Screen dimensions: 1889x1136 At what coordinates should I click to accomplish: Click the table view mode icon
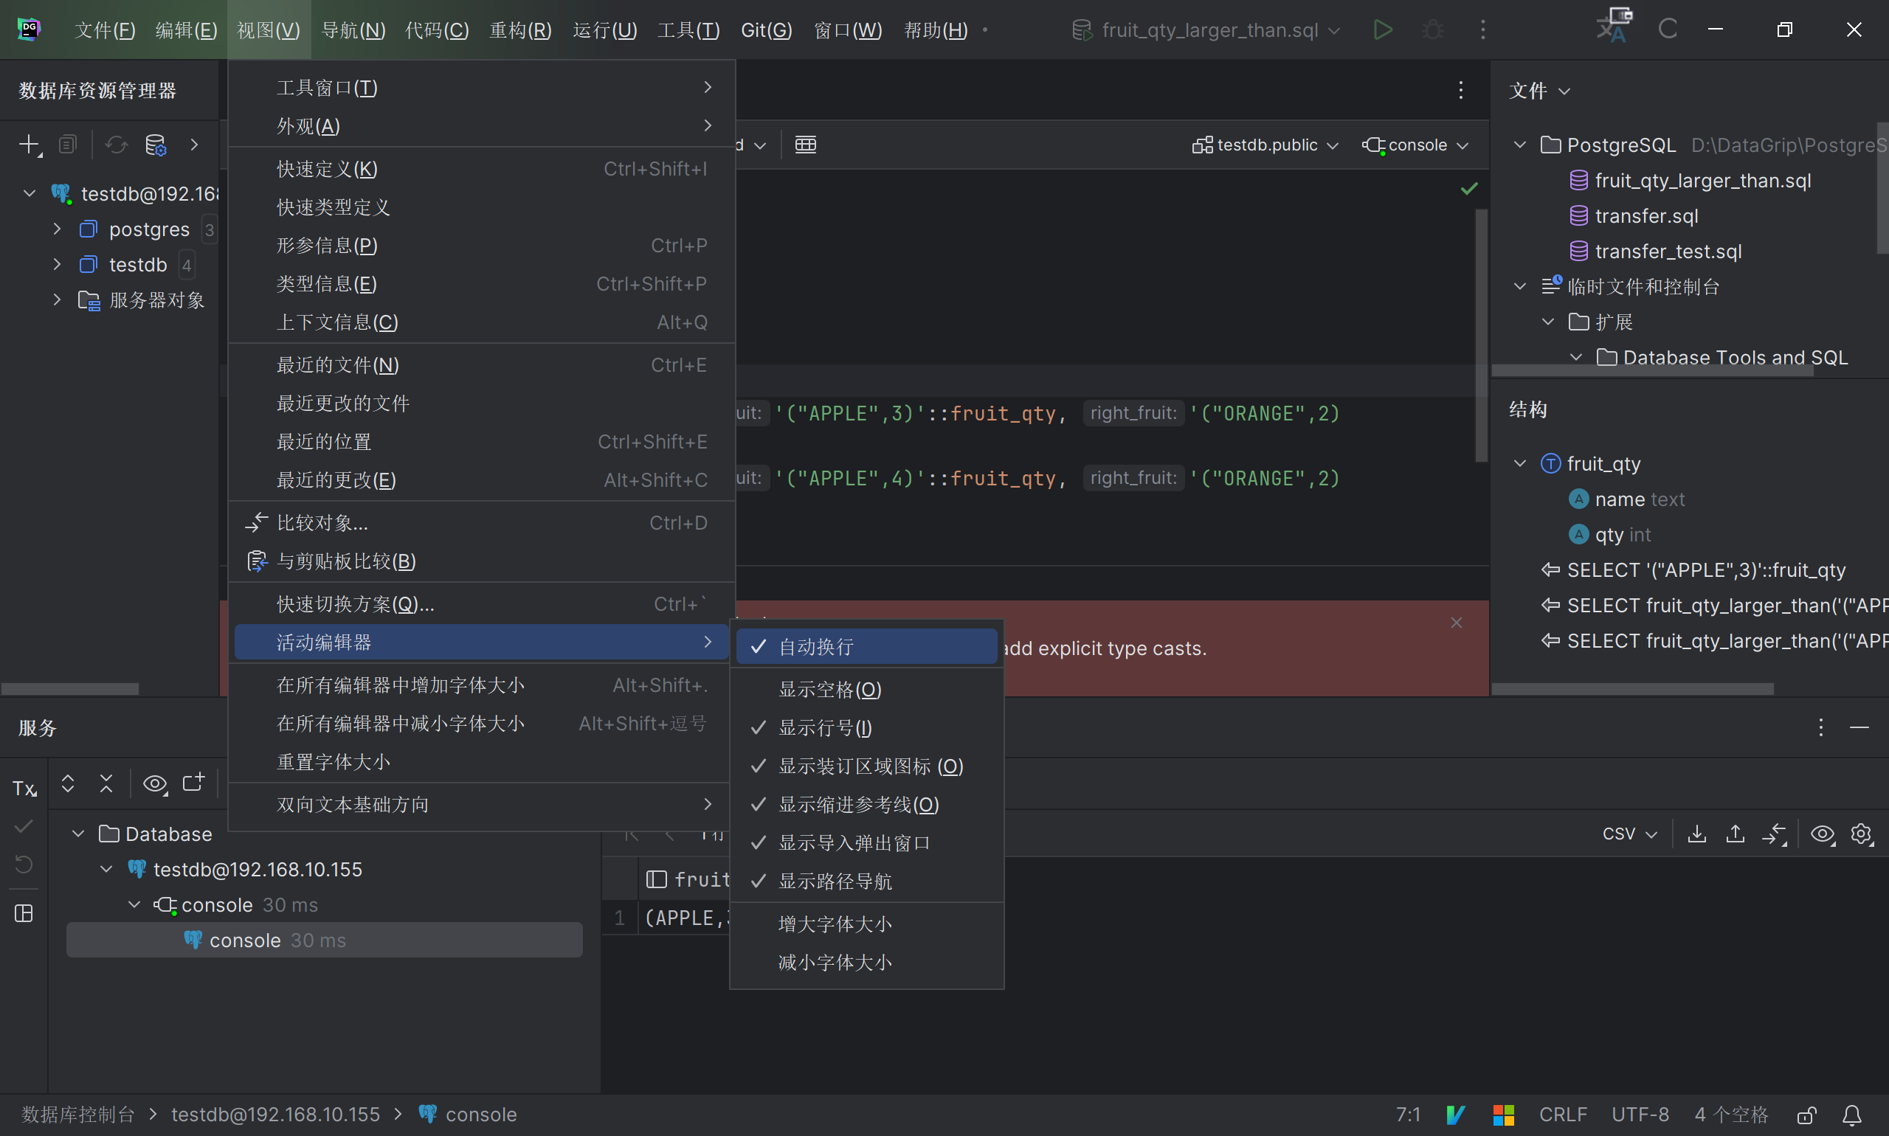click(x=806, y=145)
